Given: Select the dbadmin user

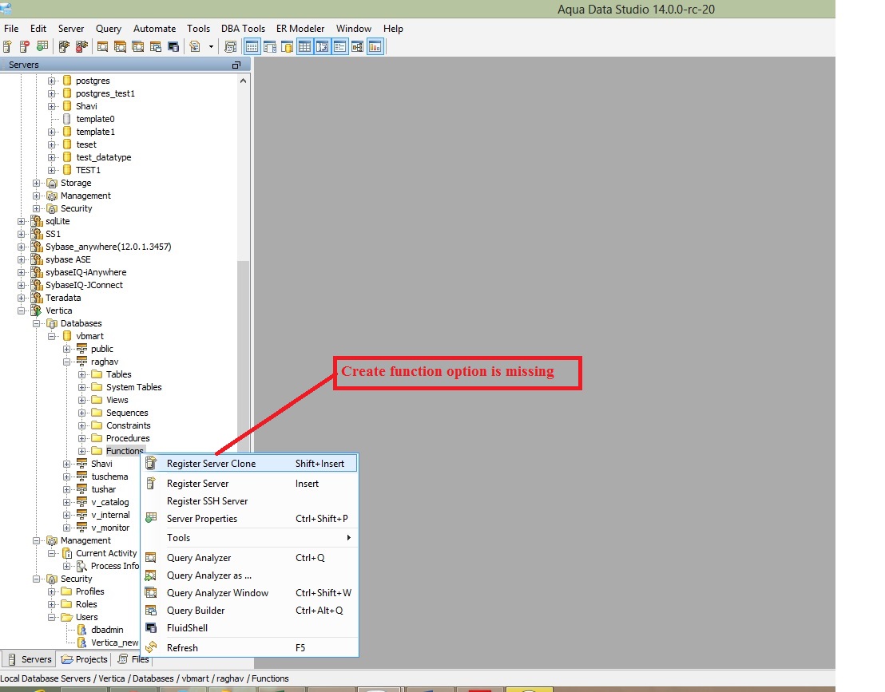Looking at the screenshot, I should click(x=107, y=630).
